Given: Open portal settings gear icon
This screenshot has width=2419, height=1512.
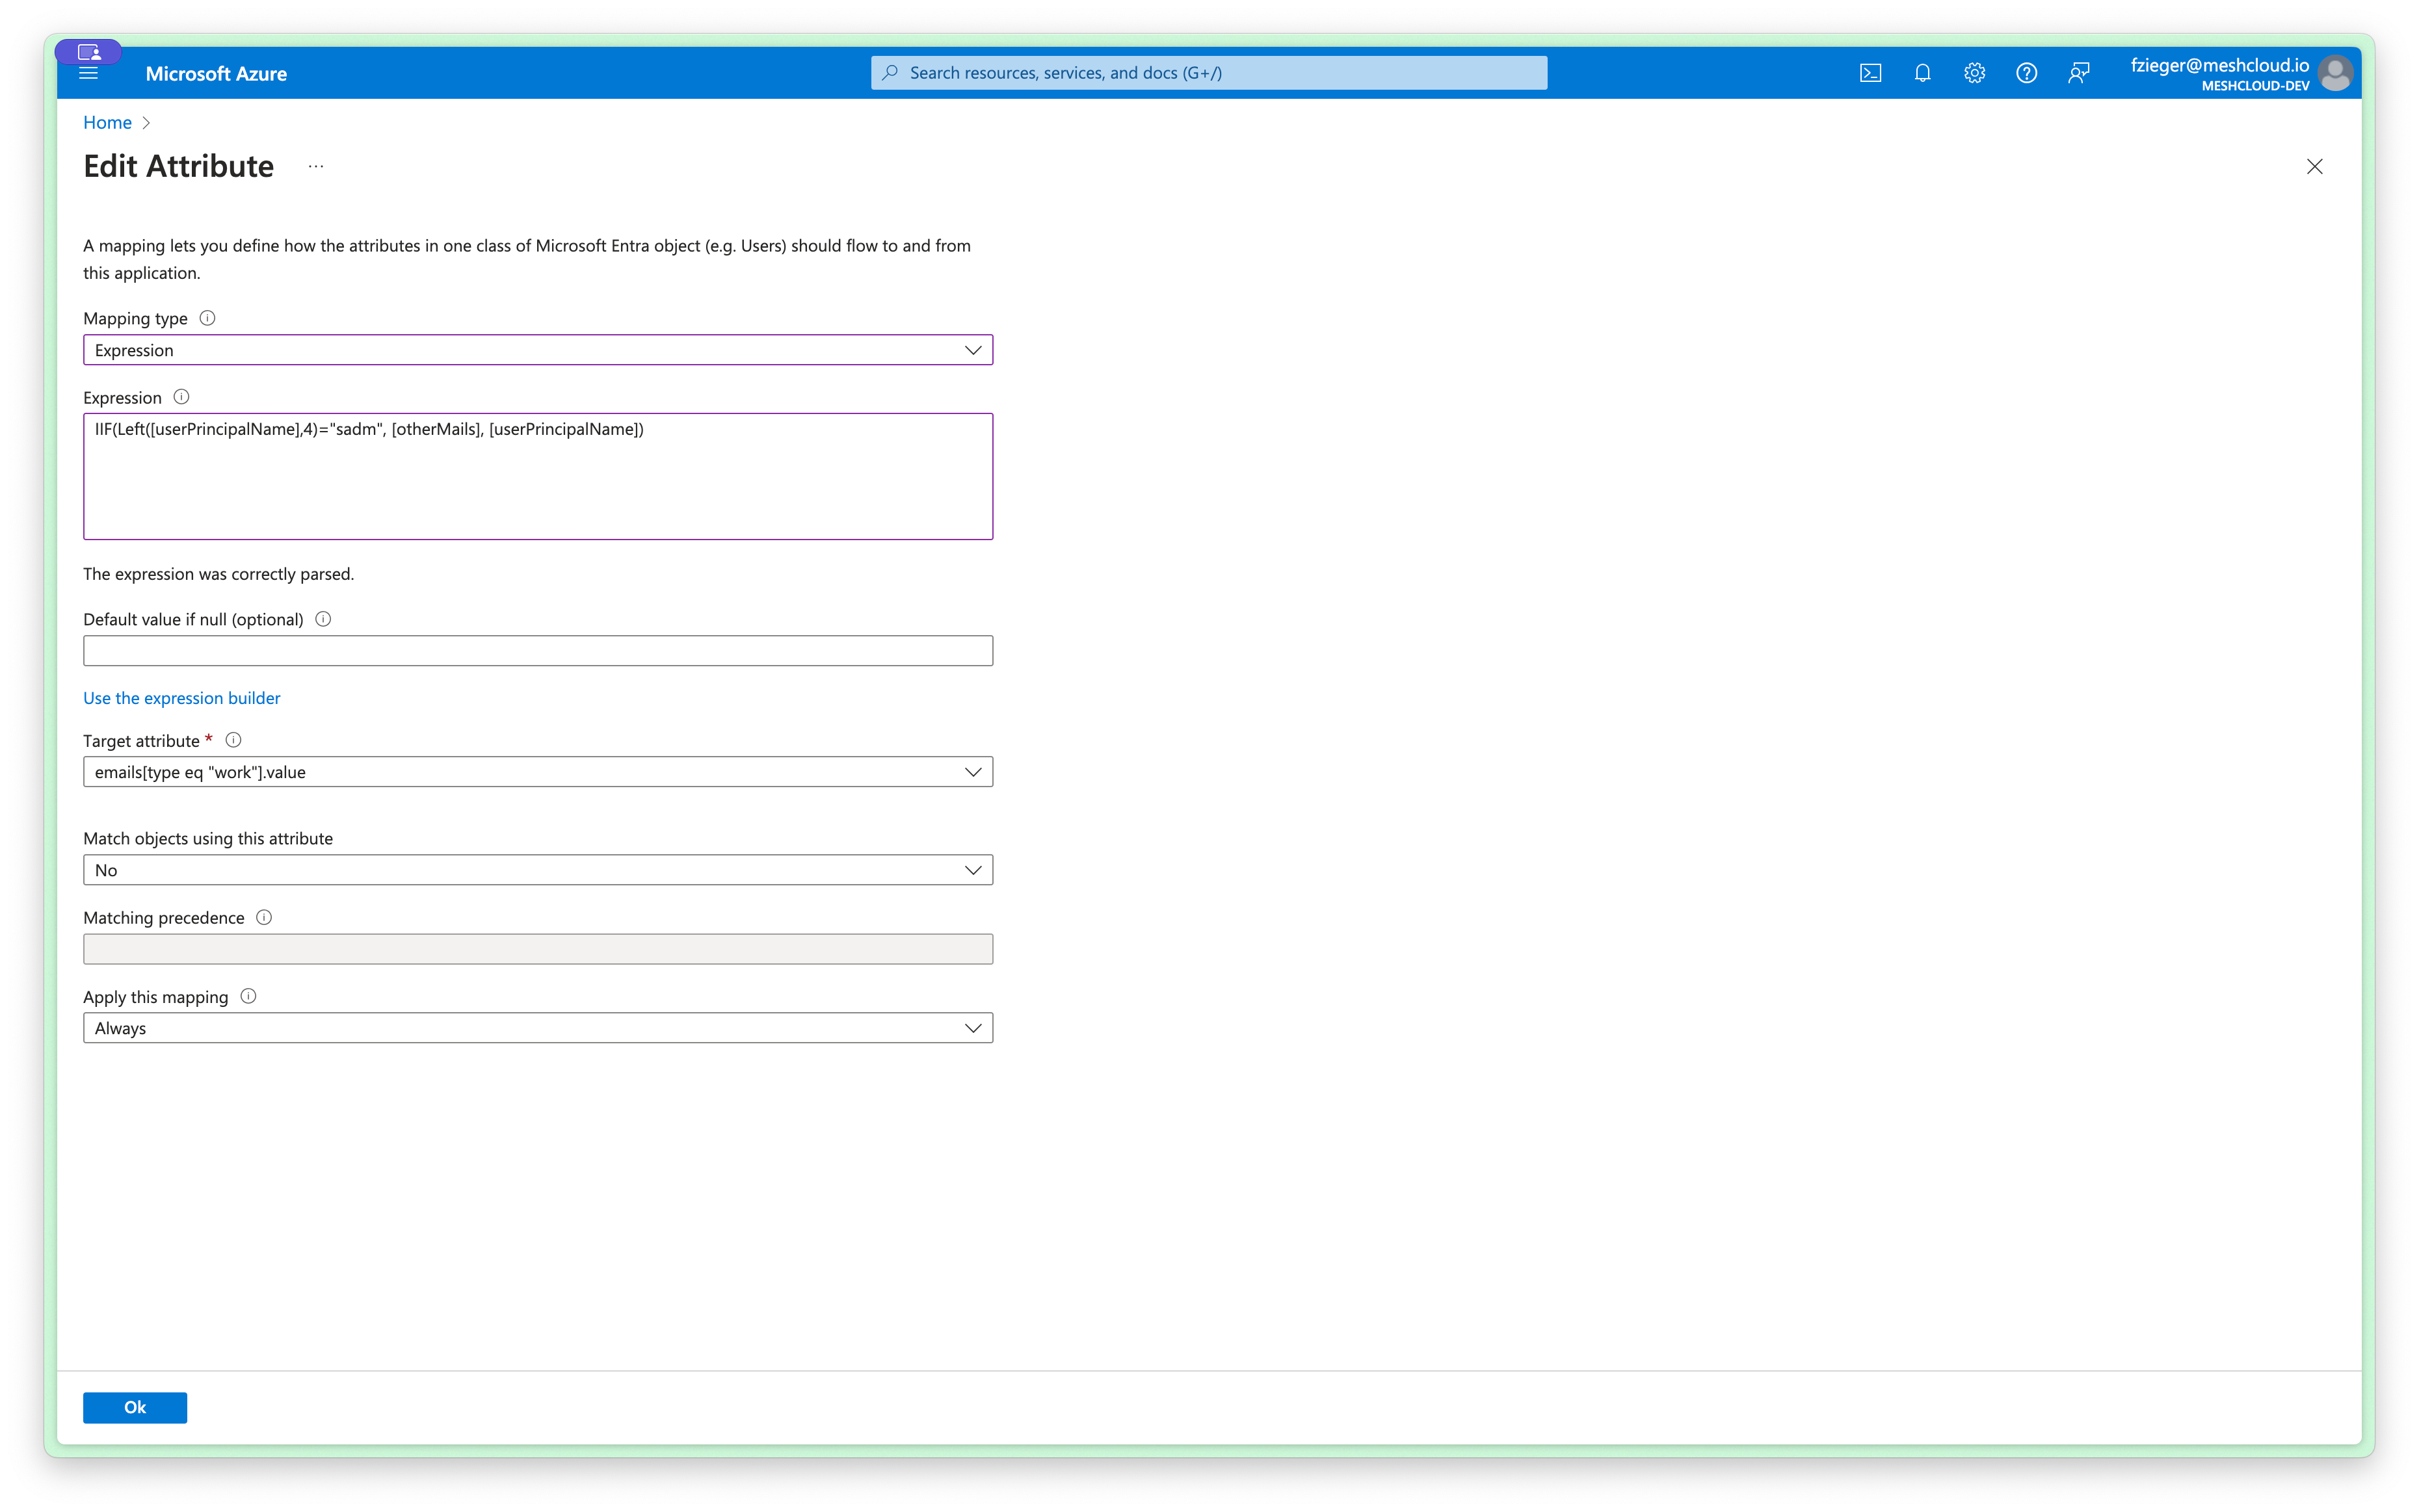Looking at the screenshot, I should click(x=1974, y=73).
